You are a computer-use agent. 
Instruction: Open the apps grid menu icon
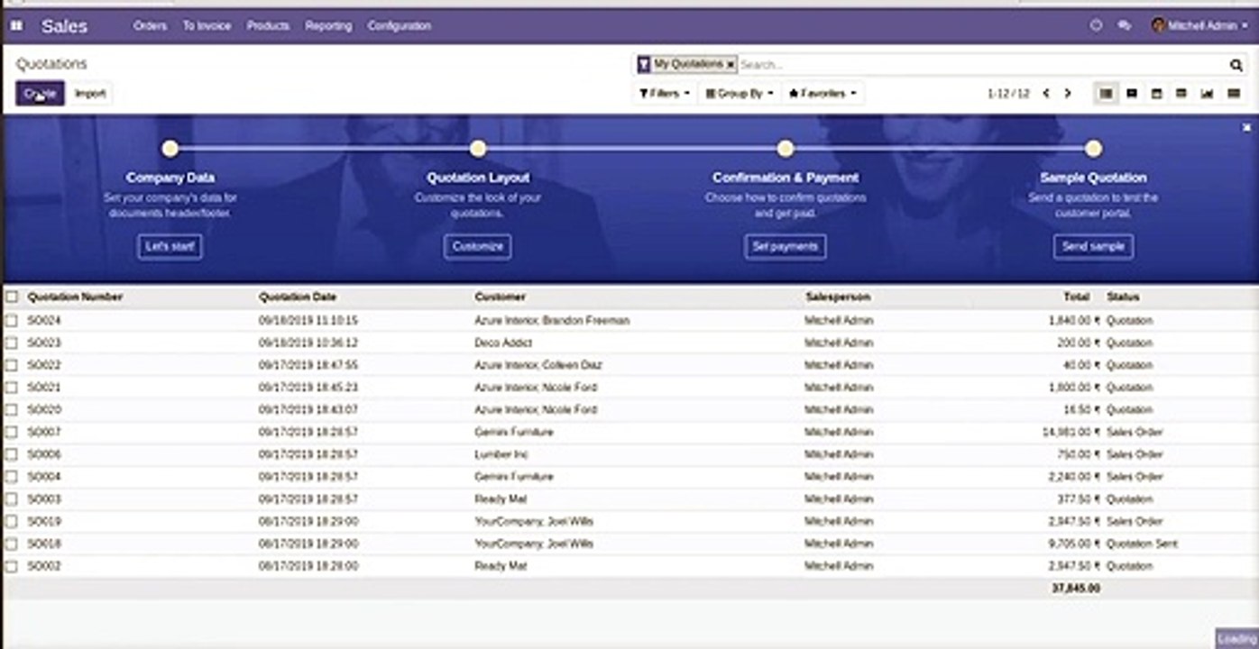[16, 26]
